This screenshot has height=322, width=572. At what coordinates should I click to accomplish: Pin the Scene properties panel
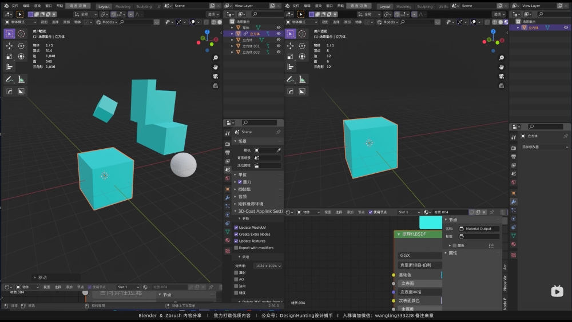point(279,132)
